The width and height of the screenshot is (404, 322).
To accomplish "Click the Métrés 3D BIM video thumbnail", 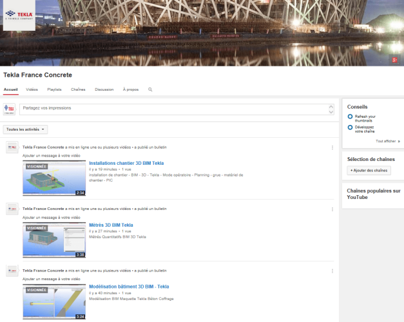I will point(54,240).
